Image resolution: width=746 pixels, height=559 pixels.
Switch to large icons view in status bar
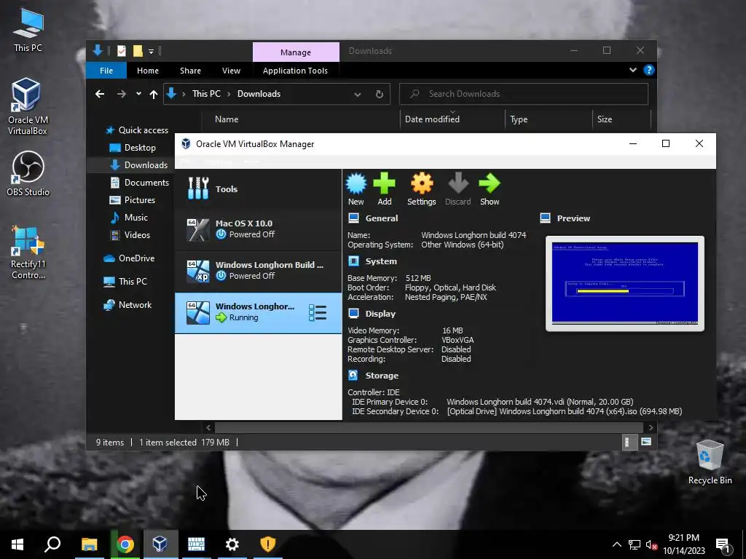pos(646,442)
